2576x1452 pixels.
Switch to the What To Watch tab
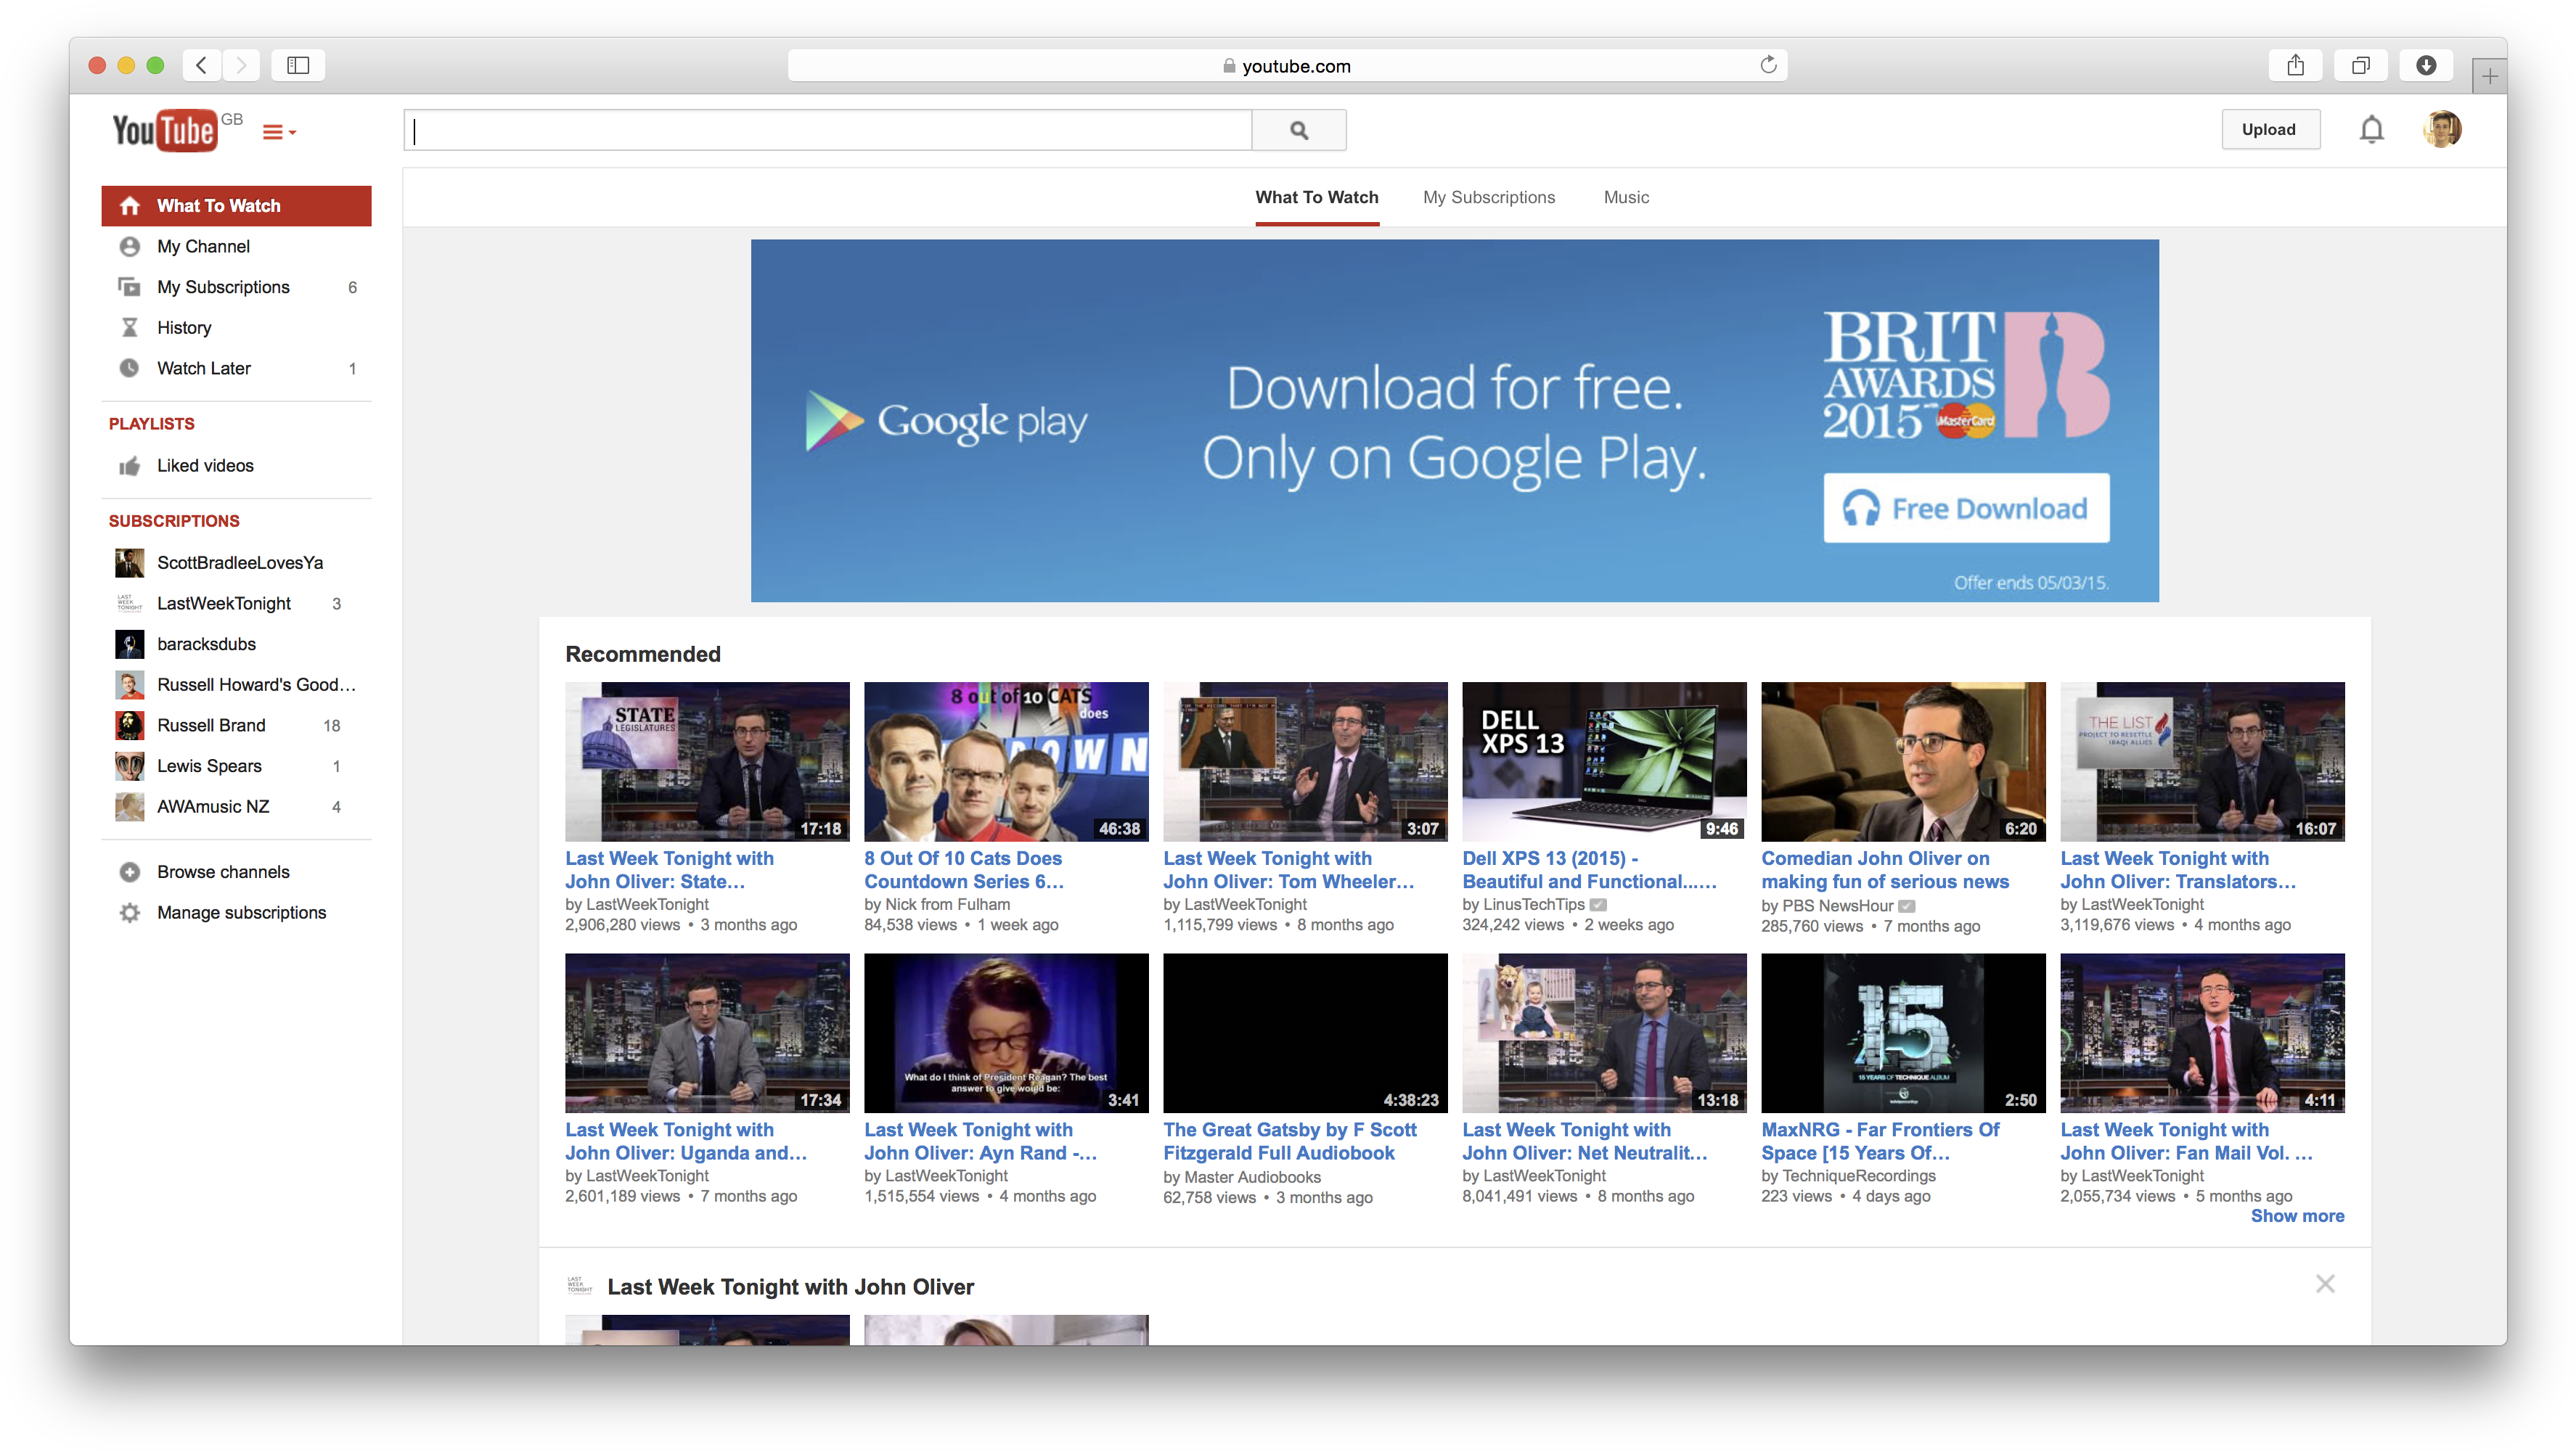pyautogui.click(x=1317, y=198)
